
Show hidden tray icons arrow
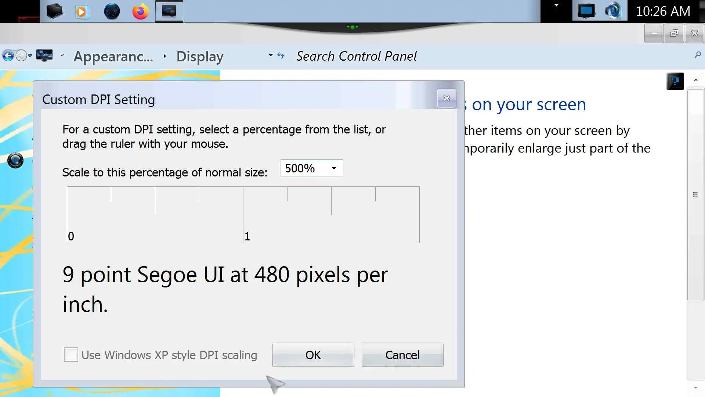coord(556,6)
